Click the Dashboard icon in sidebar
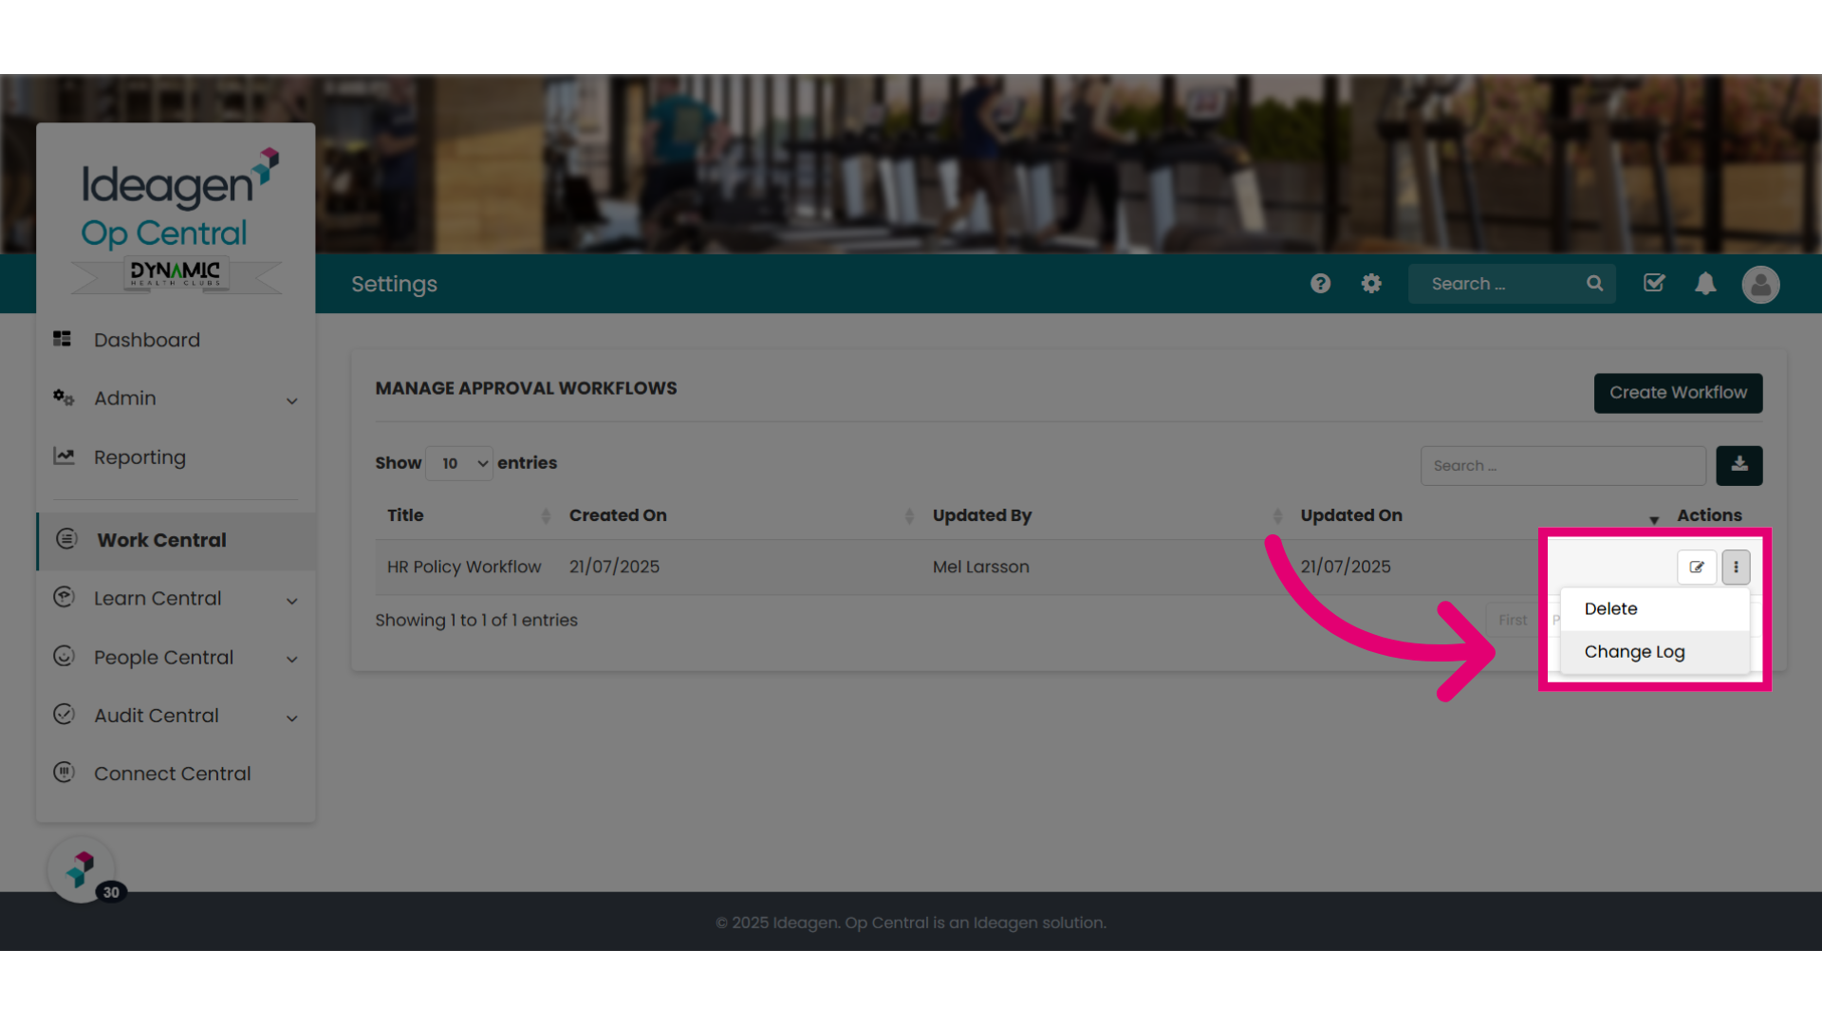This screenshot has height=1025, width=1822. click(x=63, y=339)
